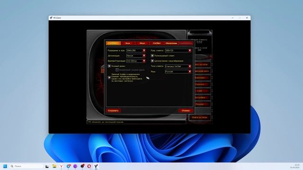Toggle the fullscreen client checkbox
303x170 pixels.
click(152, 56)
